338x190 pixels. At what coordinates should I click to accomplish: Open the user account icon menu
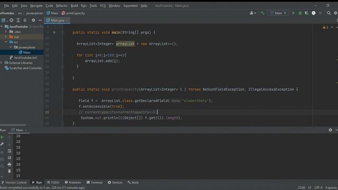click(252, 13)
